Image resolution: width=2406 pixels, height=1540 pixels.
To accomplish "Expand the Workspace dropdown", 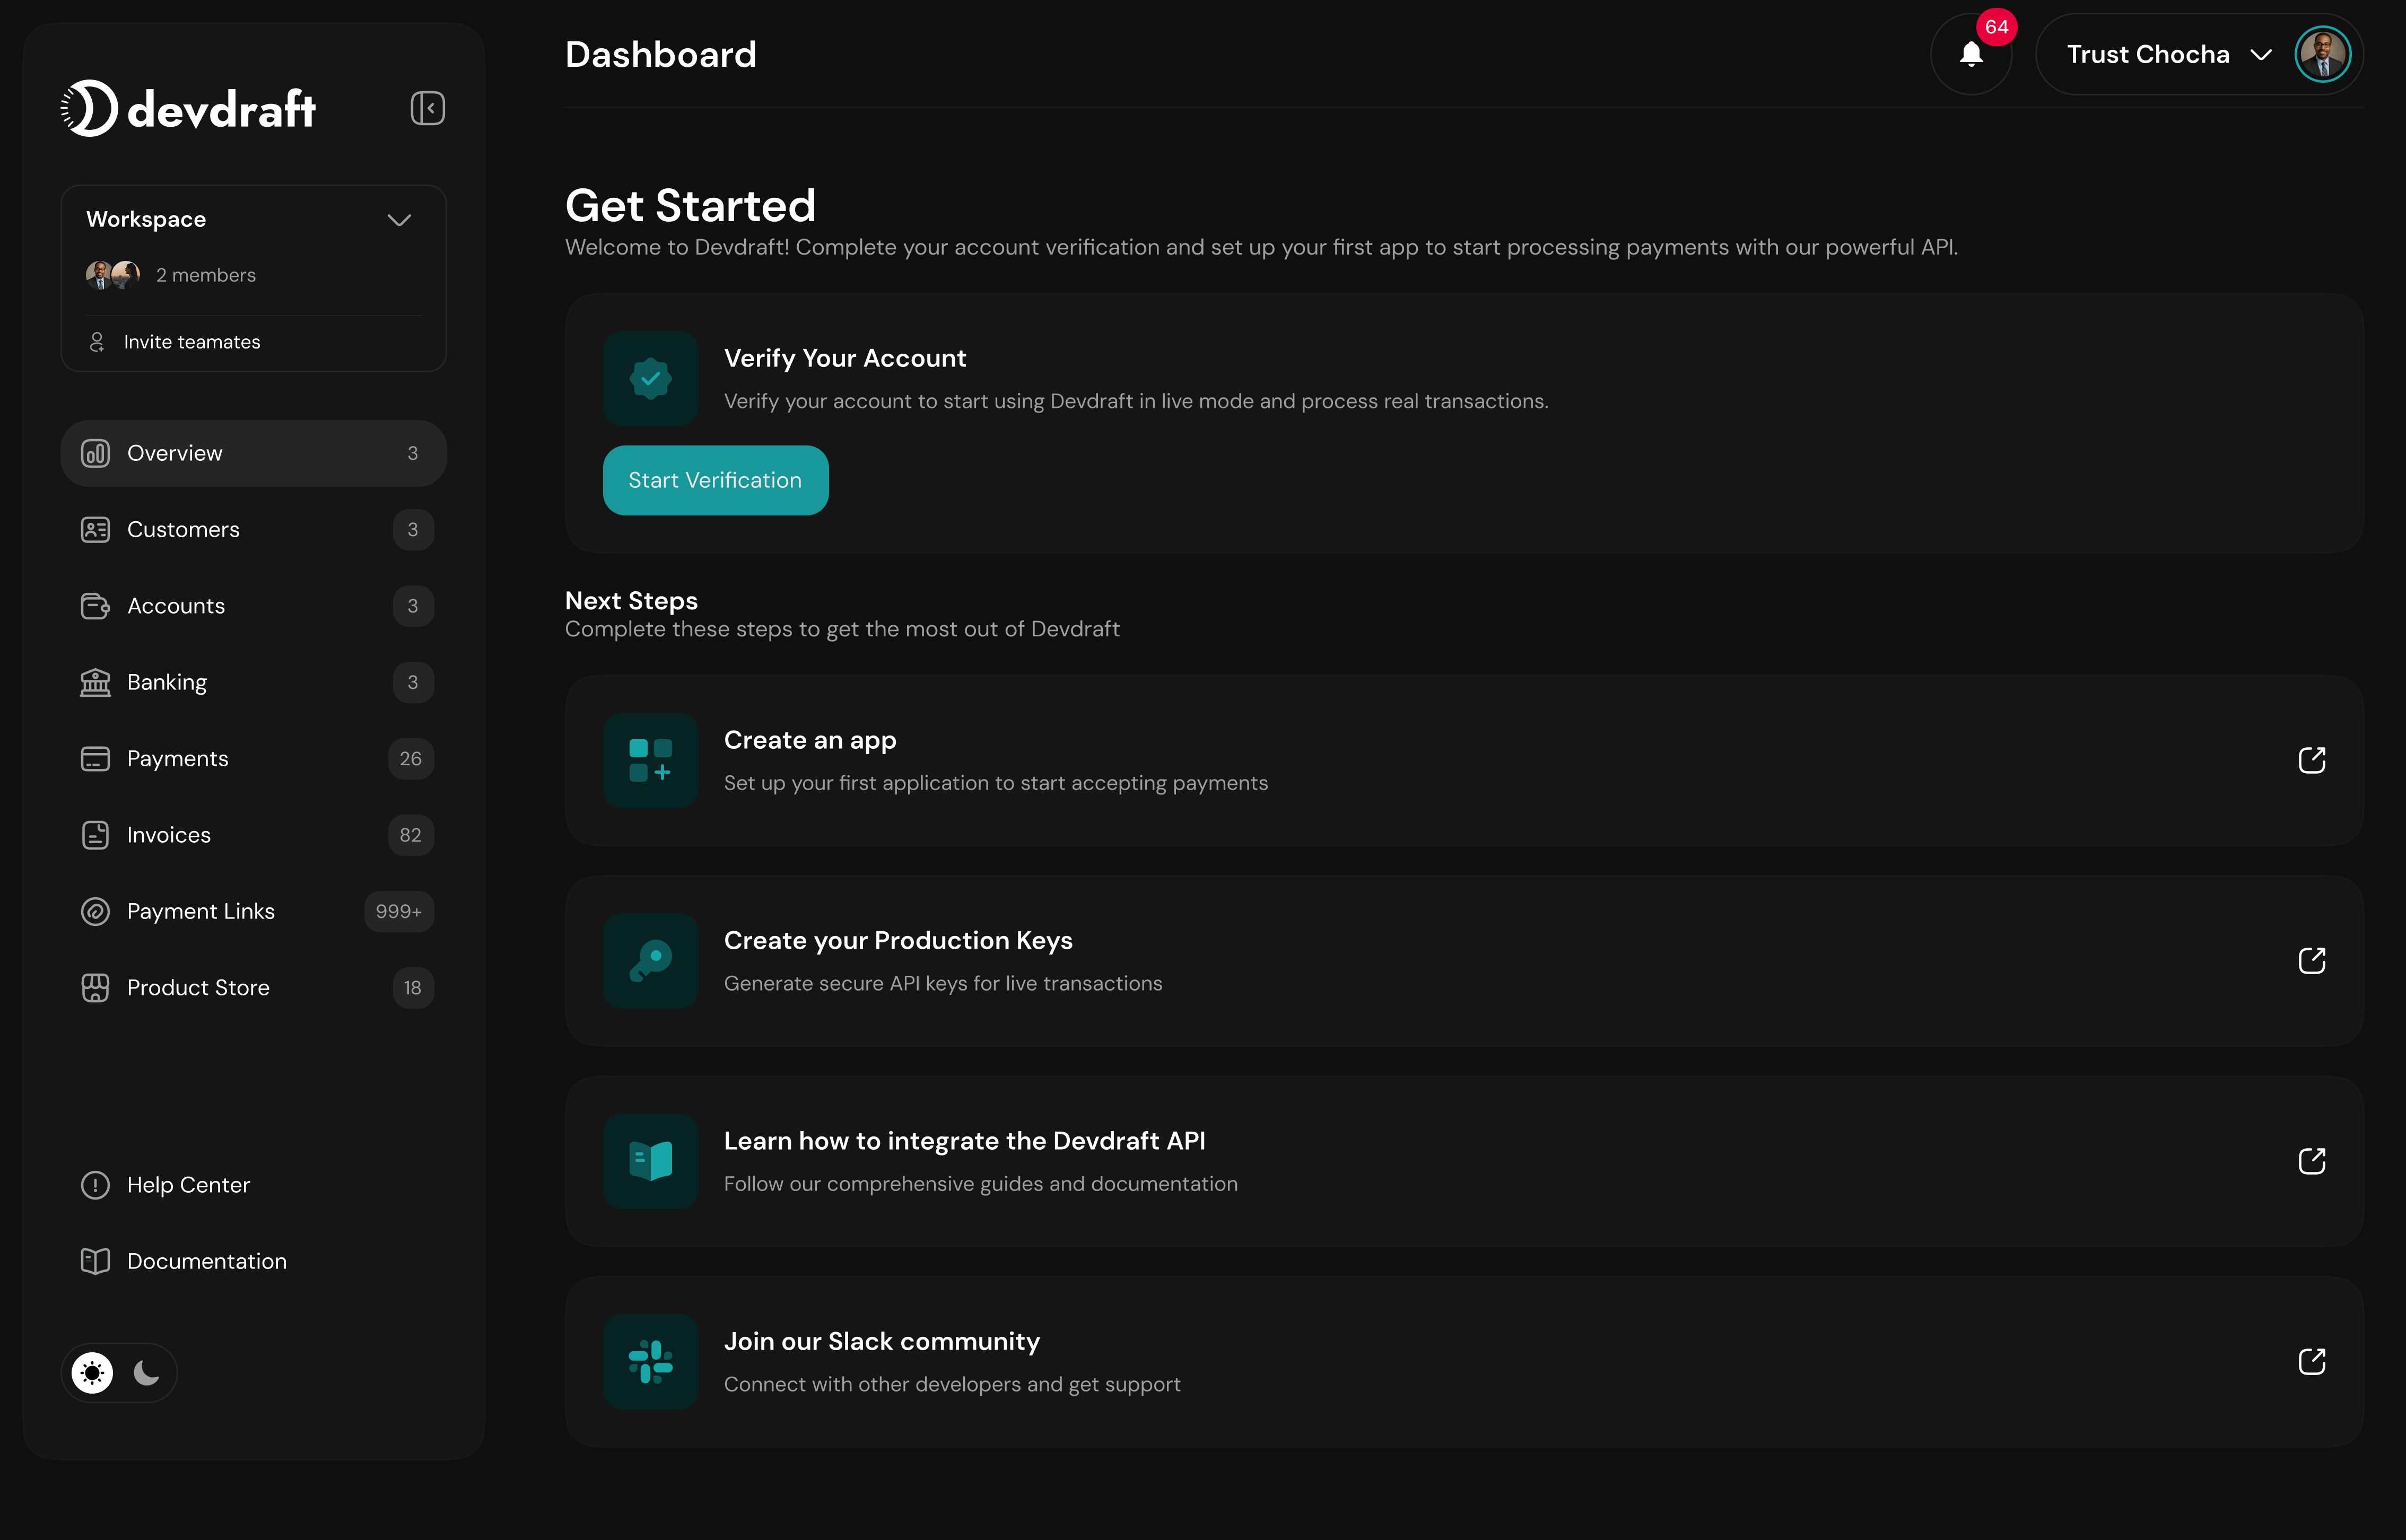I will (x=399, y=219).
